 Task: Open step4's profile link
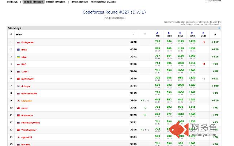[x=24, y=108]
